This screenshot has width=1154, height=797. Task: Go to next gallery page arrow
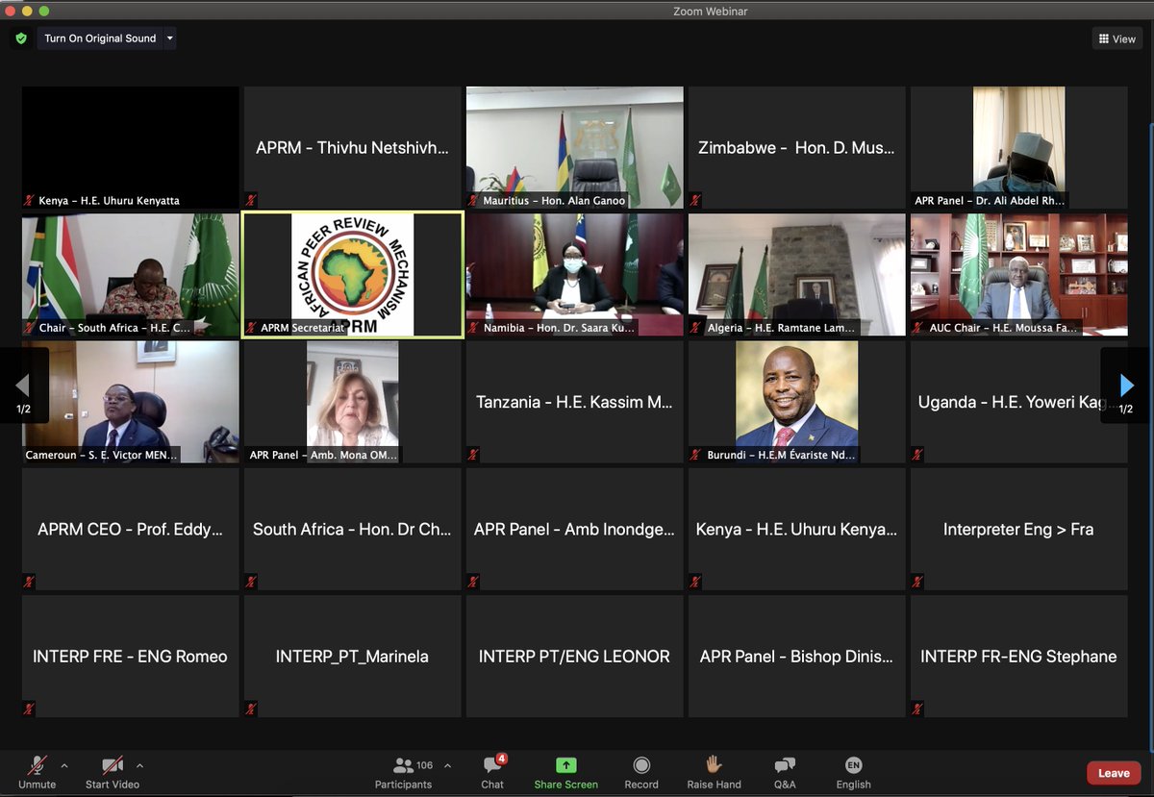1126,386
